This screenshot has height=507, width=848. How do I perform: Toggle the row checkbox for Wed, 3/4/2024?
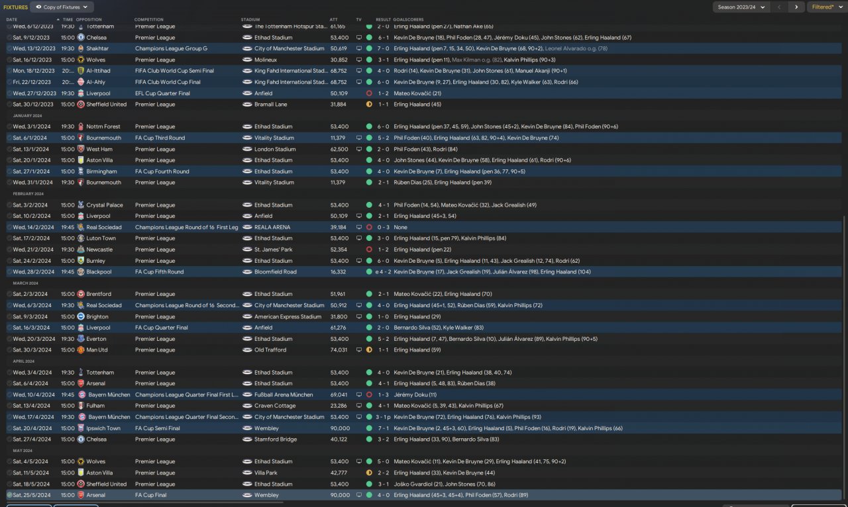click(9, 373)
